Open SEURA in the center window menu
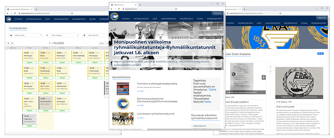This screenshot has height=138, width=334. click(x=200, y=19)
